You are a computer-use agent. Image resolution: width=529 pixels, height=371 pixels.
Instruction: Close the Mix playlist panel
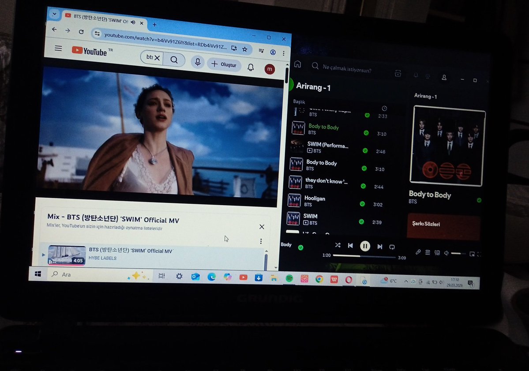(262, 227)
